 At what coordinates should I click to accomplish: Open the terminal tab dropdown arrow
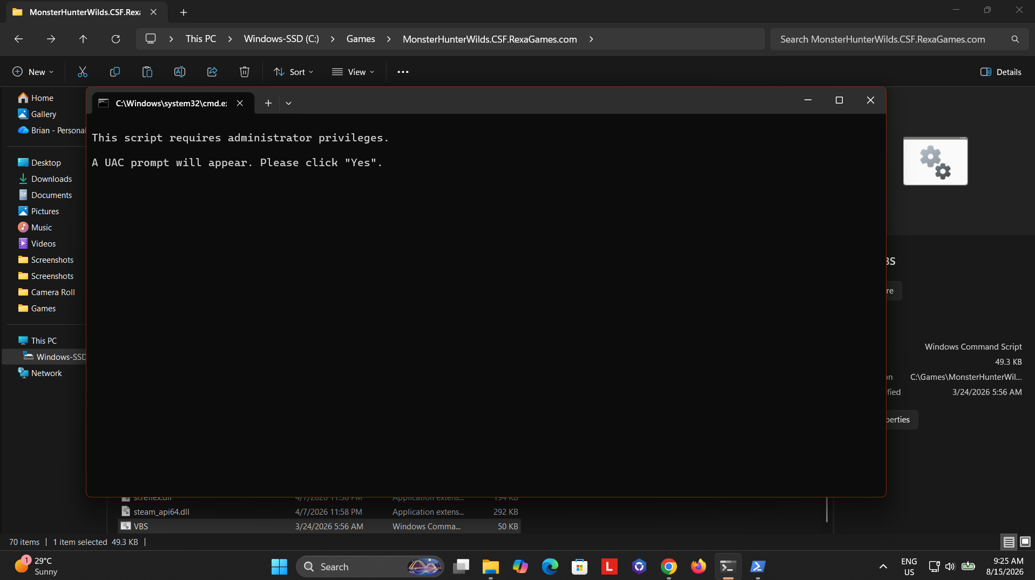(289, 103)
